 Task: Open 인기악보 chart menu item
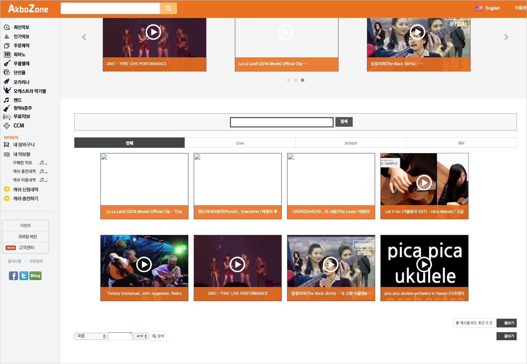21,37
